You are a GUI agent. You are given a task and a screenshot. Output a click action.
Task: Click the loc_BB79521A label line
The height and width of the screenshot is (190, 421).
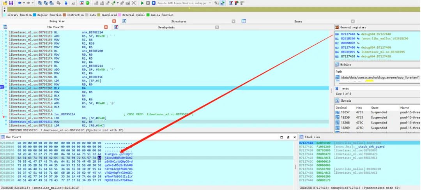point(169,114)
